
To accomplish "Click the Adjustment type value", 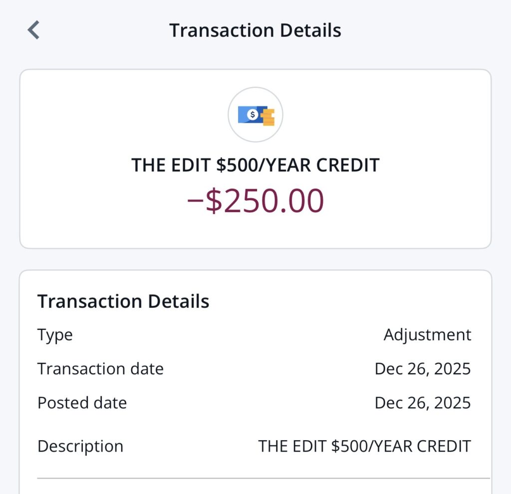I will point(427,335).
